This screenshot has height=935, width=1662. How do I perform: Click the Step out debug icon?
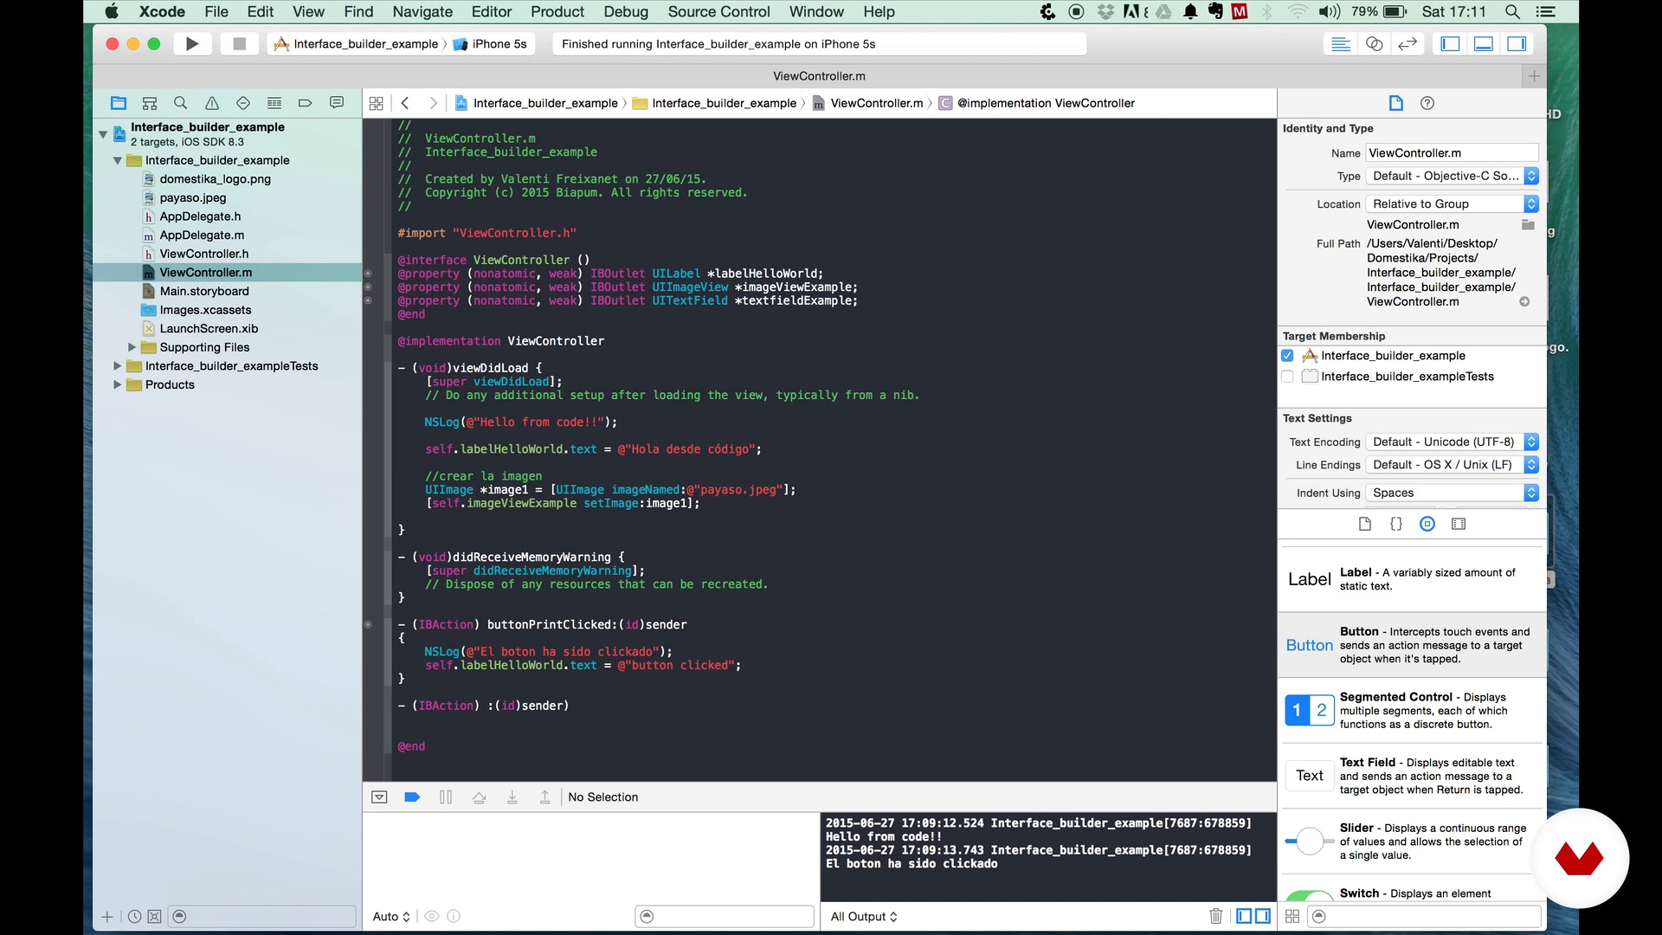(544, 797)
